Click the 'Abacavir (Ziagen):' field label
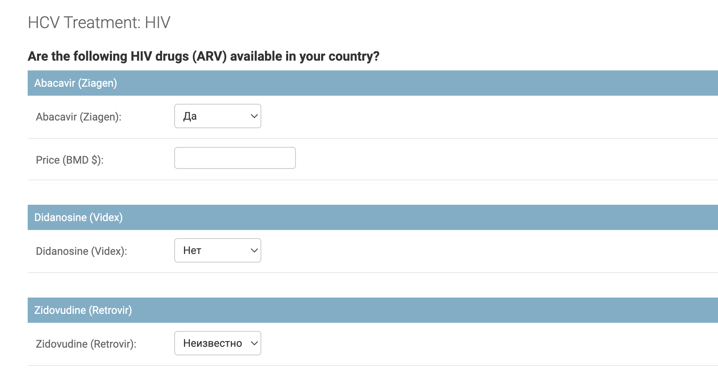The image size is (718, 381). (79, 117)
